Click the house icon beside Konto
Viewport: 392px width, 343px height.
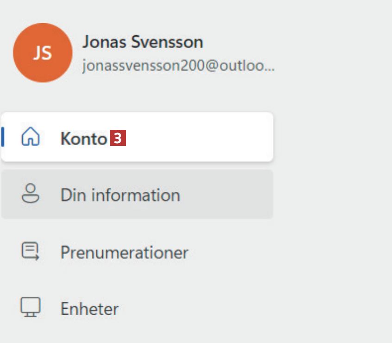tap(31, 138)
